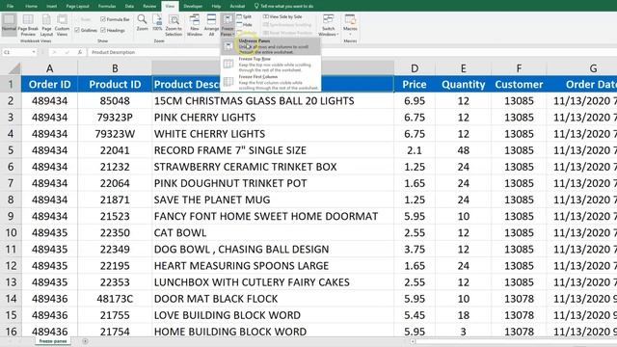This screenshot has width=617, height=347.
Task: Click the Split window command
Action: (x=244, y=17)
